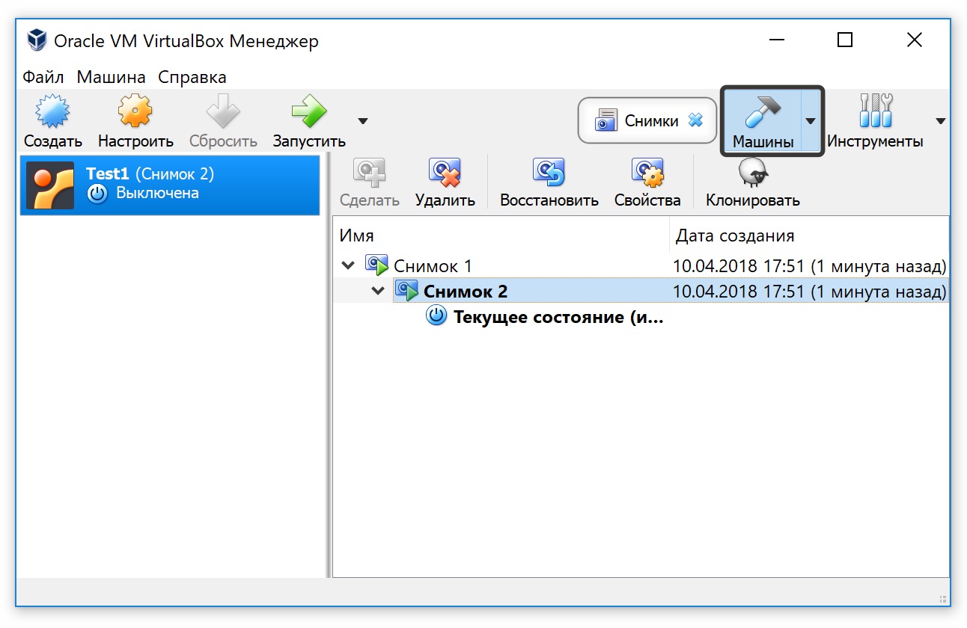Select the Test1 virtual machine entry
Image resolution: width=967 pixels, height=628 pixels.
tap(170, 185)
